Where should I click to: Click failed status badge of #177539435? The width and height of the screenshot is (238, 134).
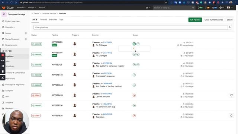click(36, 95)
